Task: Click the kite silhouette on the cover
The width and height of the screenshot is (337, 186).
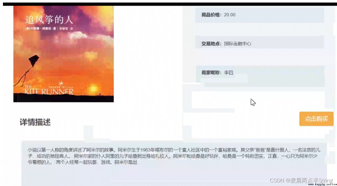Action: tap(34, 61)
